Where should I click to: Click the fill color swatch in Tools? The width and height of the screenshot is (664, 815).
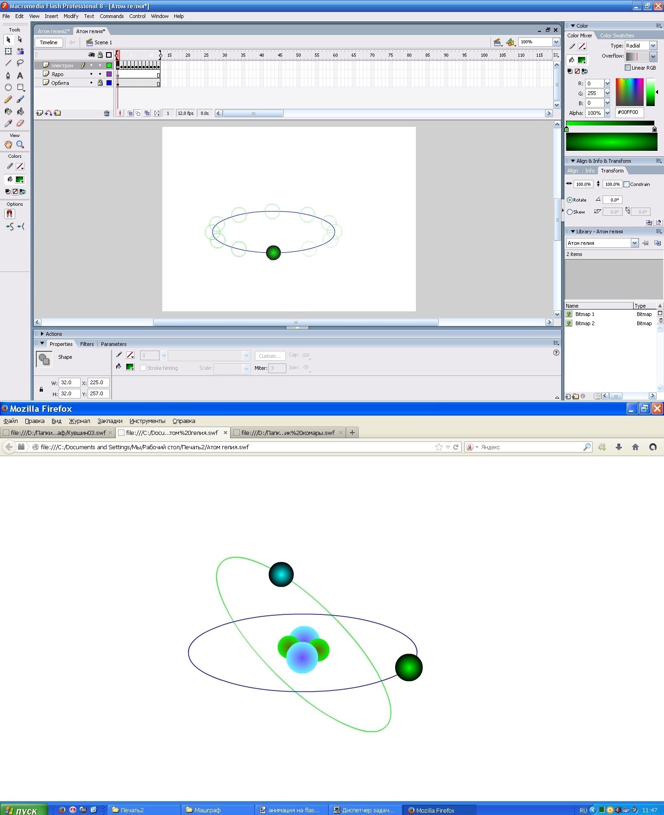pyautogui.click(x=20, y=179)
